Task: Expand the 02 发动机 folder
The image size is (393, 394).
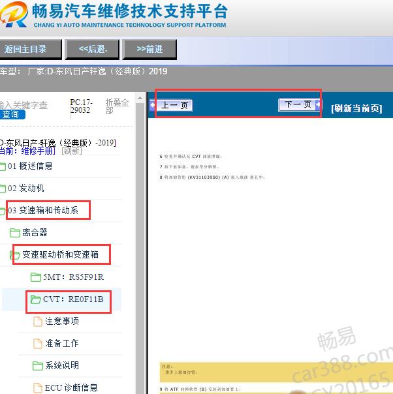Action: [26, 189]
